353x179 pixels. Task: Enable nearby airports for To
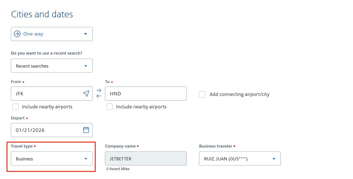pyautogui.click(x=110, y=107)
